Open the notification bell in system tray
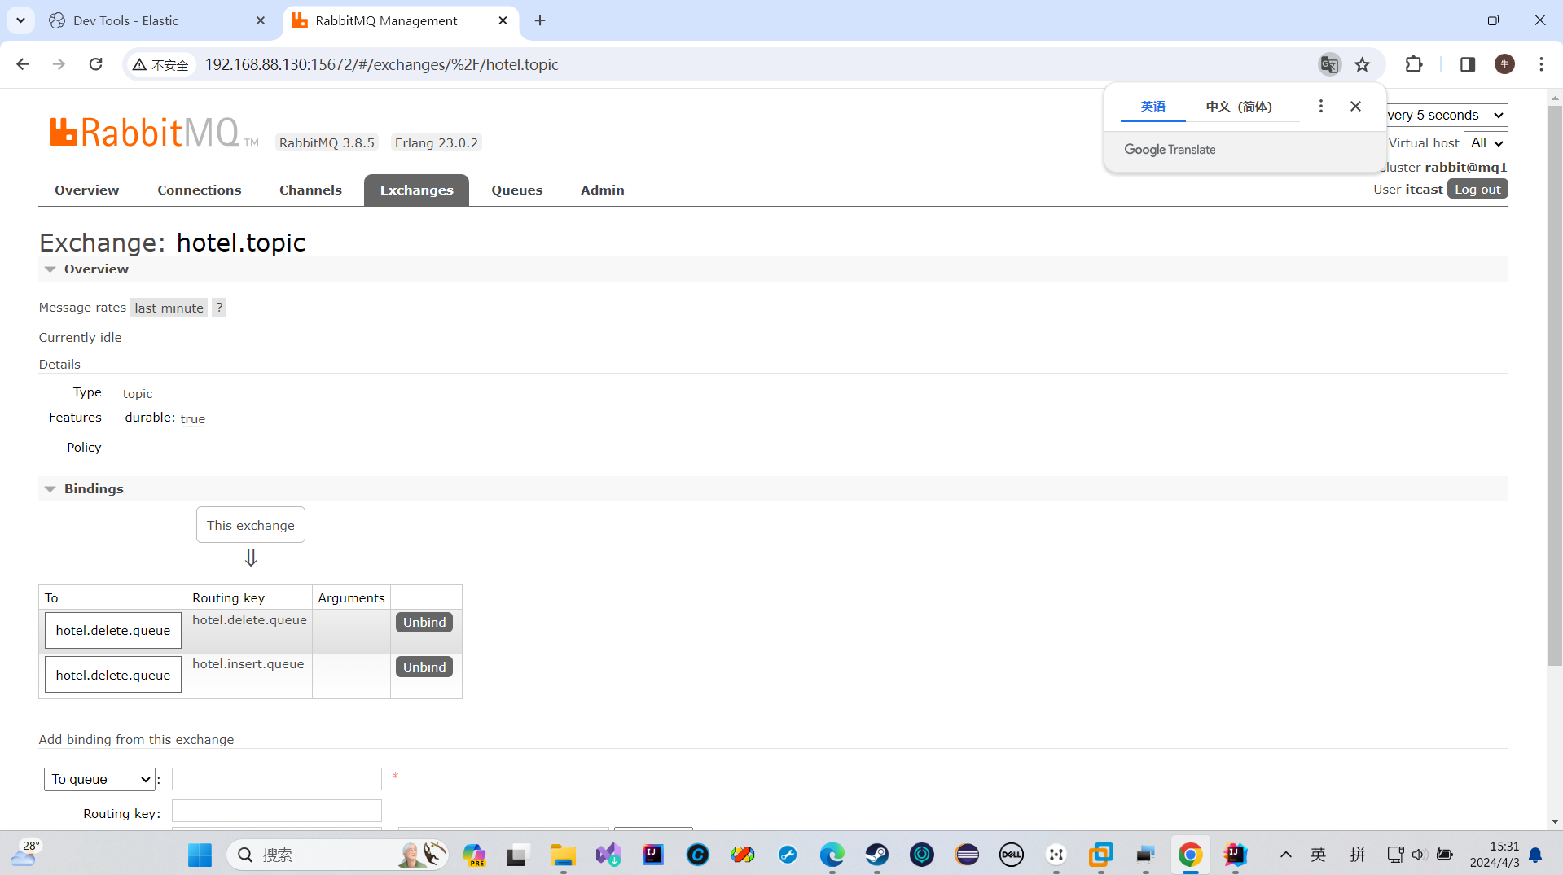 click(x=1535, y=855)
